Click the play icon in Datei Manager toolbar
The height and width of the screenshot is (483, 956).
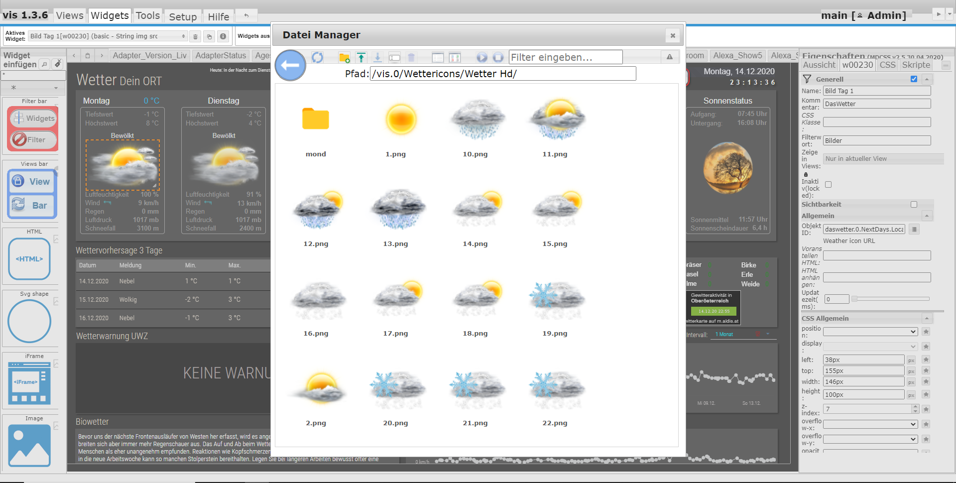[x=482, y=58]
